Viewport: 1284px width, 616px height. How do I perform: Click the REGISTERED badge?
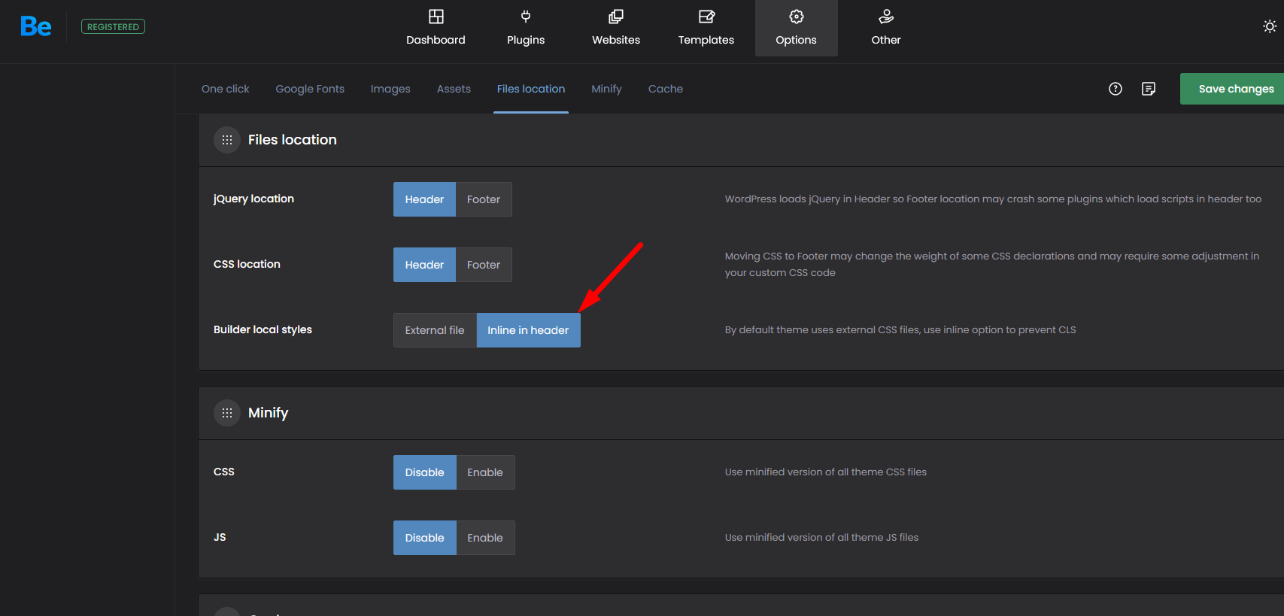[113, 27]
